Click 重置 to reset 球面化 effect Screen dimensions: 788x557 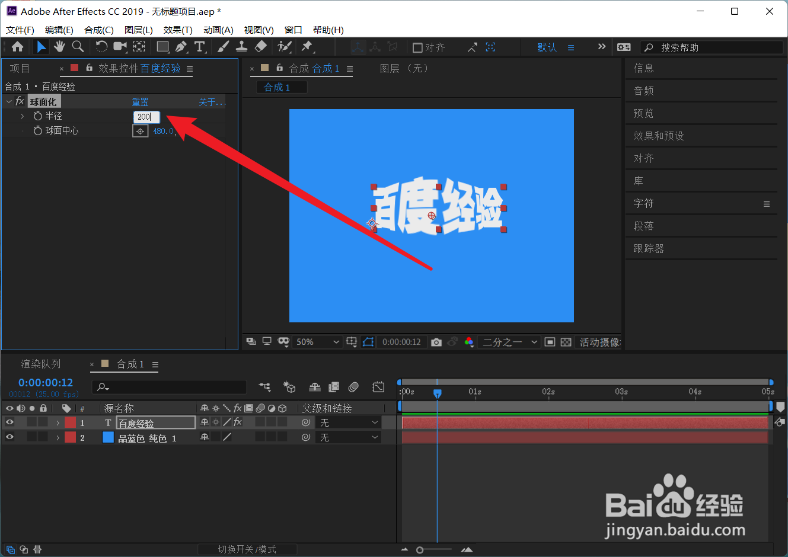coord(140,102)
